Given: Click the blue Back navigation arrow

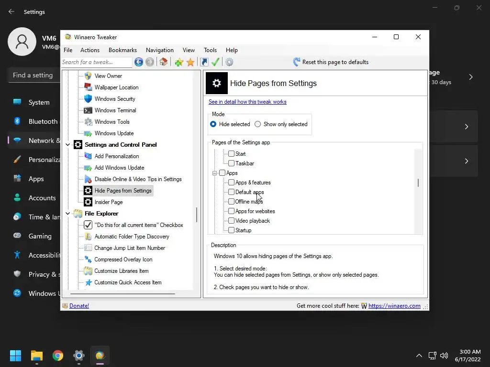Looking at the screenshot, I should click(x=139, y=62).
